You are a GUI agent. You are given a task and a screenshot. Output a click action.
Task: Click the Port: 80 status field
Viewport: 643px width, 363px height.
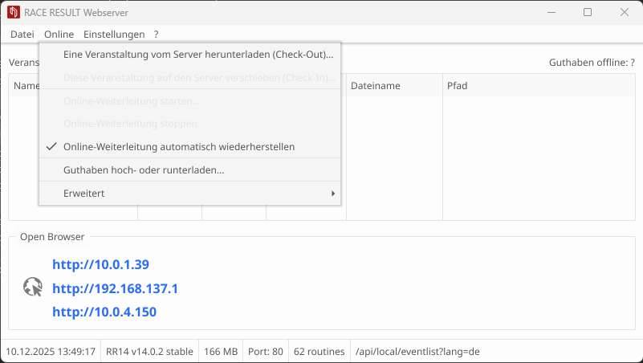266,352
